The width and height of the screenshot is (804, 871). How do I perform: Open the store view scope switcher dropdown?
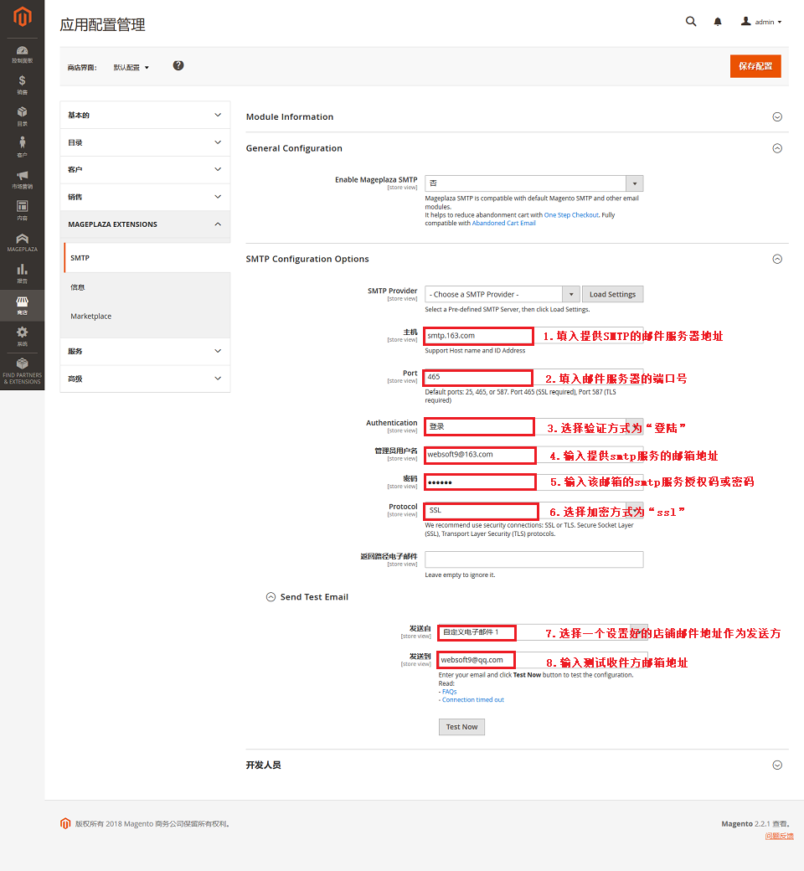tap(131, 67)
